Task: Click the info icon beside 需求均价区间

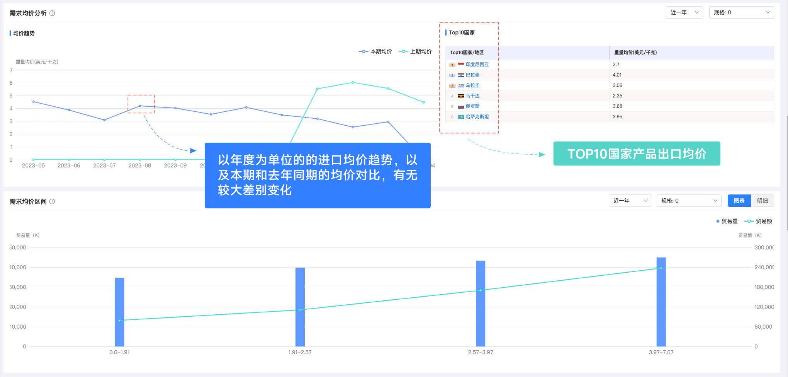Action: 53,201
